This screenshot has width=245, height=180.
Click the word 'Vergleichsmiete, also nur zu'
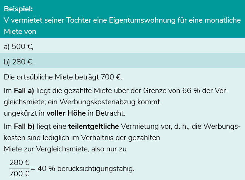pyautogui.click(x=81, y=149)
